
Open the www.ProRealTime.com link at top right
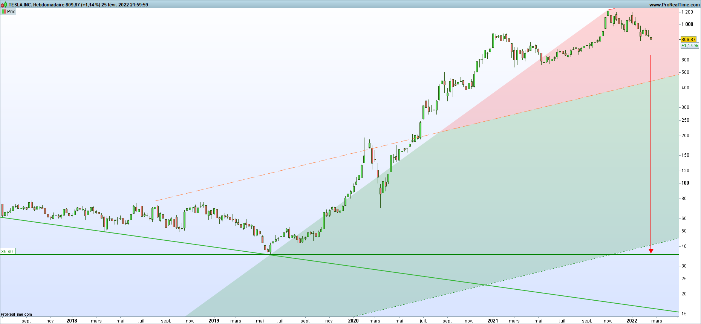[x=674, y=5]
